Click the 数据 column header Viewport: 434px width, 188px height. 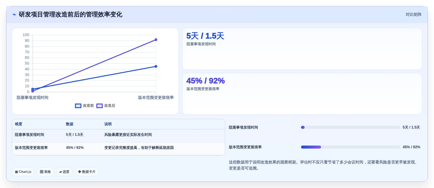coord(70,124)
